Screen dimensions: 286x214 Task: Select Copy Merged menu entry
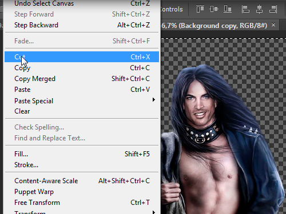tap(82, 79)
